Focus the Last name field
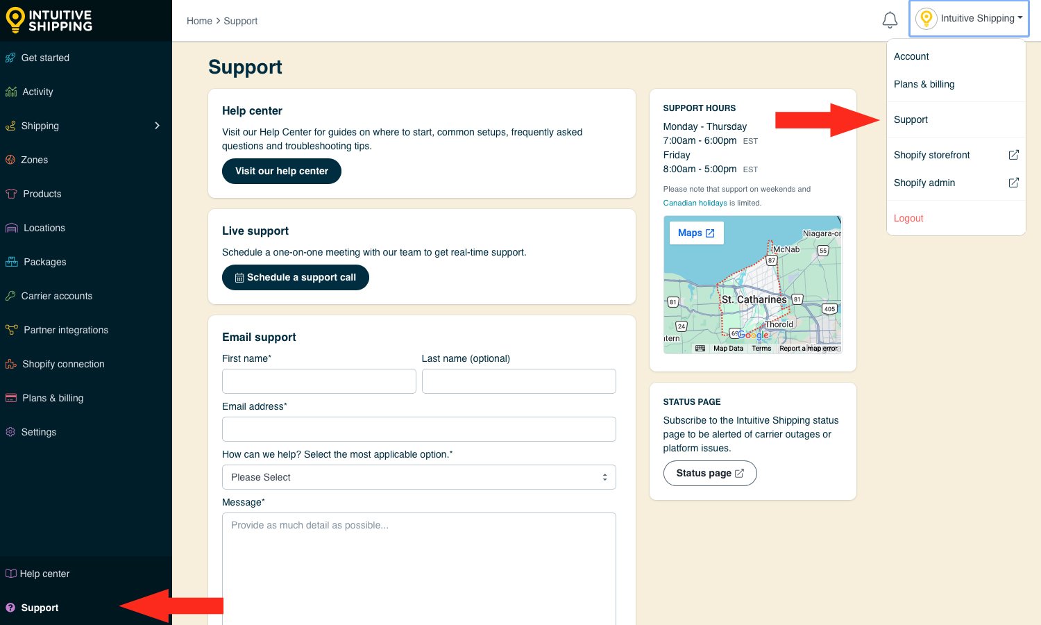This screenshot has height=625, width=1041. [x=519, y=381]
